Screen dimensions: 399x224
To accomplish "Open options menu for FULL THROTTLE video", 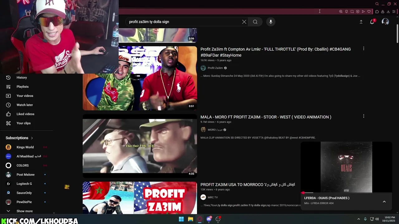I will [x=363, y=49].
